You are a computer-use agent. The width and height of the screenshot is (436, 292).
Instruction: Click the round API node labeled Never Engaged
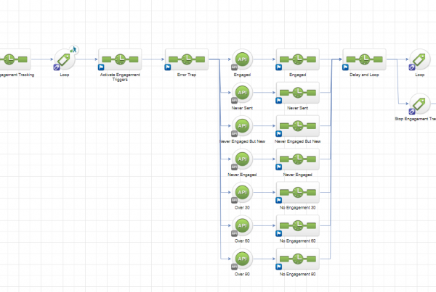tap(243, 159)
